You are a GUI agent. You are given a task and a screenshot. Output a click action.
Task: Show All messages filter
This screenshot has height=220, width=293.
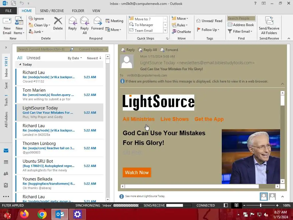(20, 58)
